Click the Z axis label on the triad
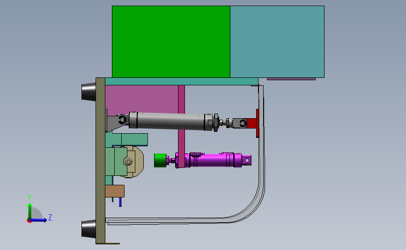This screenshot has width=406, height=250. tap(50, 217)
